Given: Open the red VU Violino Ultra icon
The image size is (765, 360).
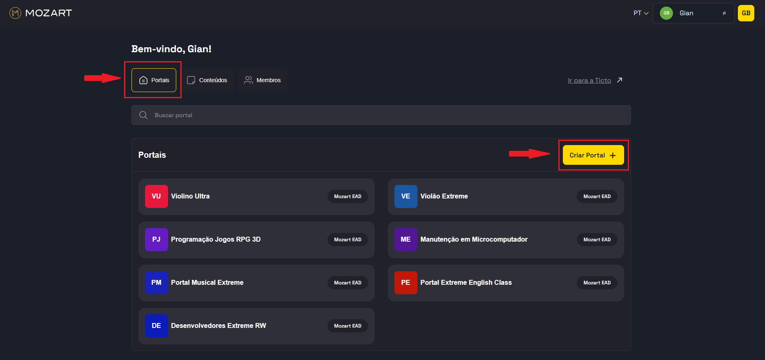Looking at the screenshot, I should (156, 196).
